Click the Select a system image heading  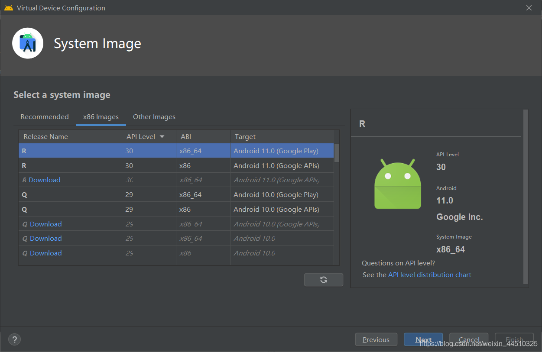[x=62, y=95]
